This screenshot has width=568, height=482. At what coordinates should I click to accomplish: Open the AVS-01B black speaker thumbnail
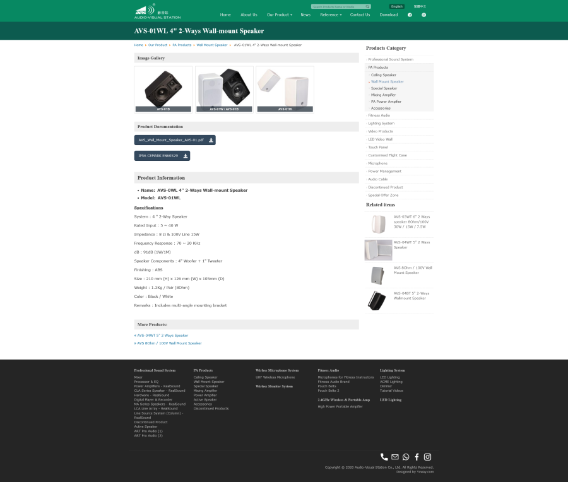pos(163,88)
